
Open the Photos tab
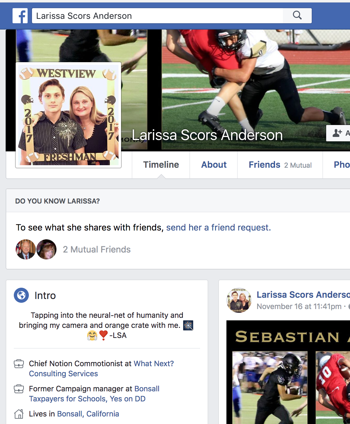point(341,165)
